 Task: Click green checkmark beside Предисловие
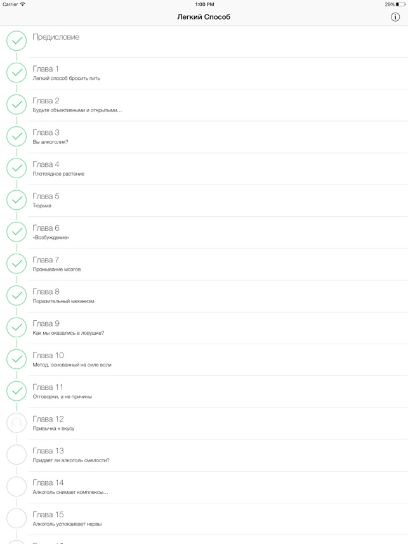click(16, 41)
